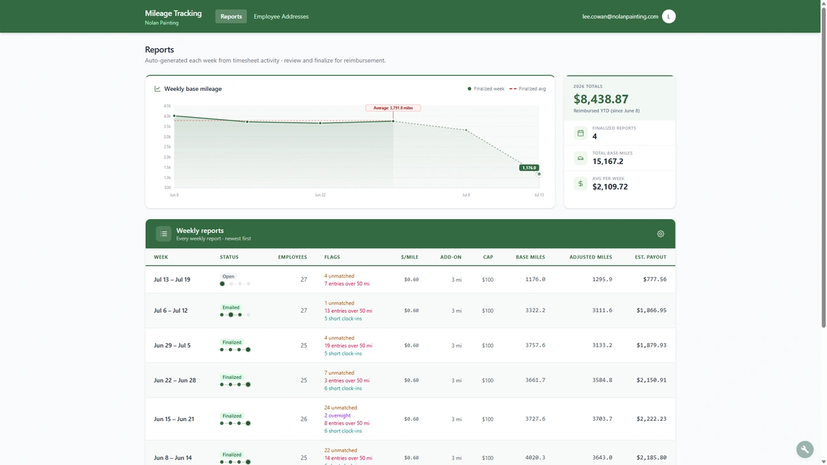Click the FLAGS column header

[332, 257]
